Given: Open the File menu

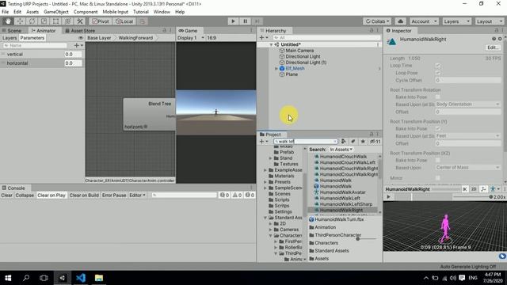Looking at the screenshot, I should click(6, 12).
